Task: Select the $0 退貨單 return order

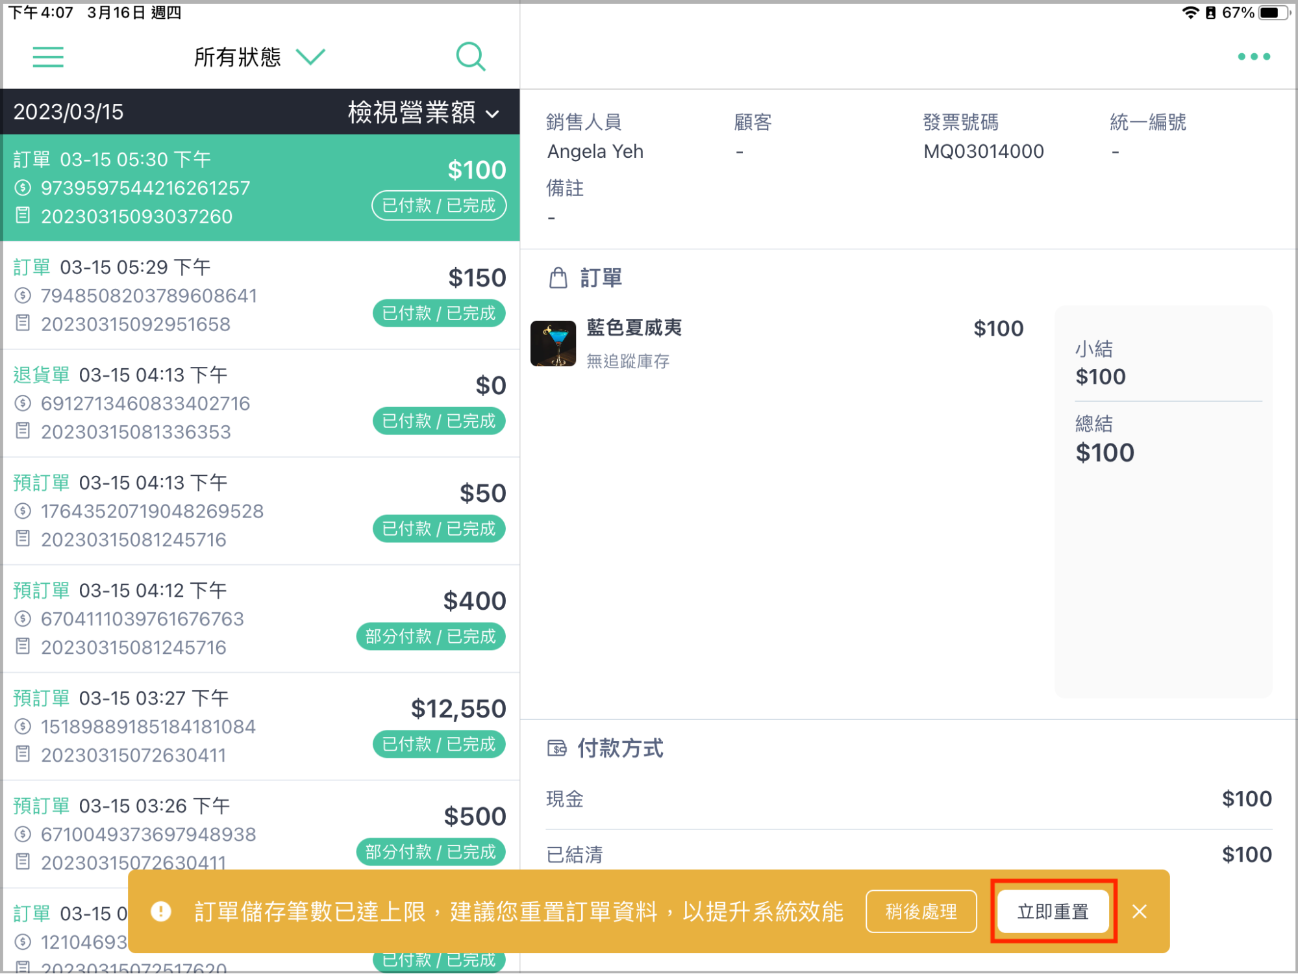Action: 260,403
